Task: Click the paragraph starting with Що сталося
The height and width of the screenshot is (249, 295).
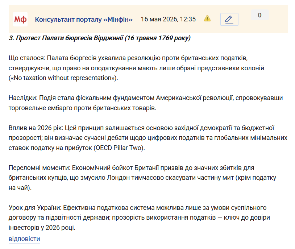Action: (x=136, y=68)
